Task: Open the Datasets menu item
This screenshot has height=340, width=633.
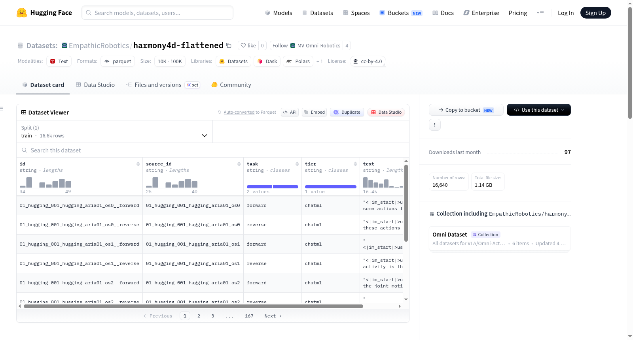Action: coord(318,13)
